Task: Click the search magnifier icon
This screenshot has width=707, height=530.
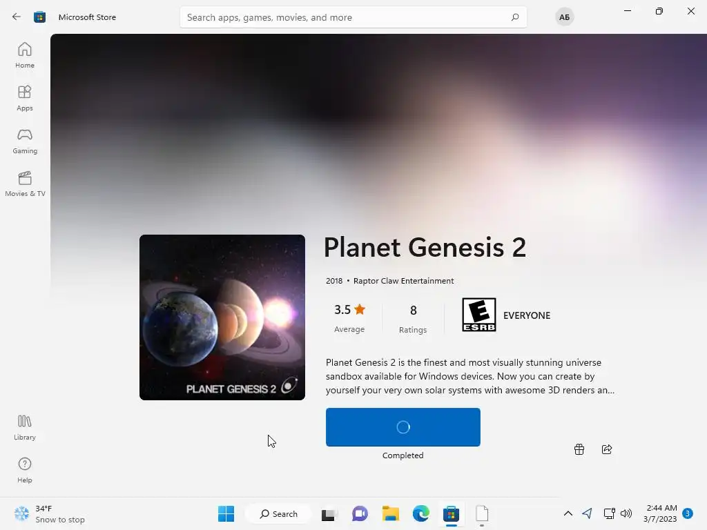Action: pyautogui.click(x=515, y=17)
